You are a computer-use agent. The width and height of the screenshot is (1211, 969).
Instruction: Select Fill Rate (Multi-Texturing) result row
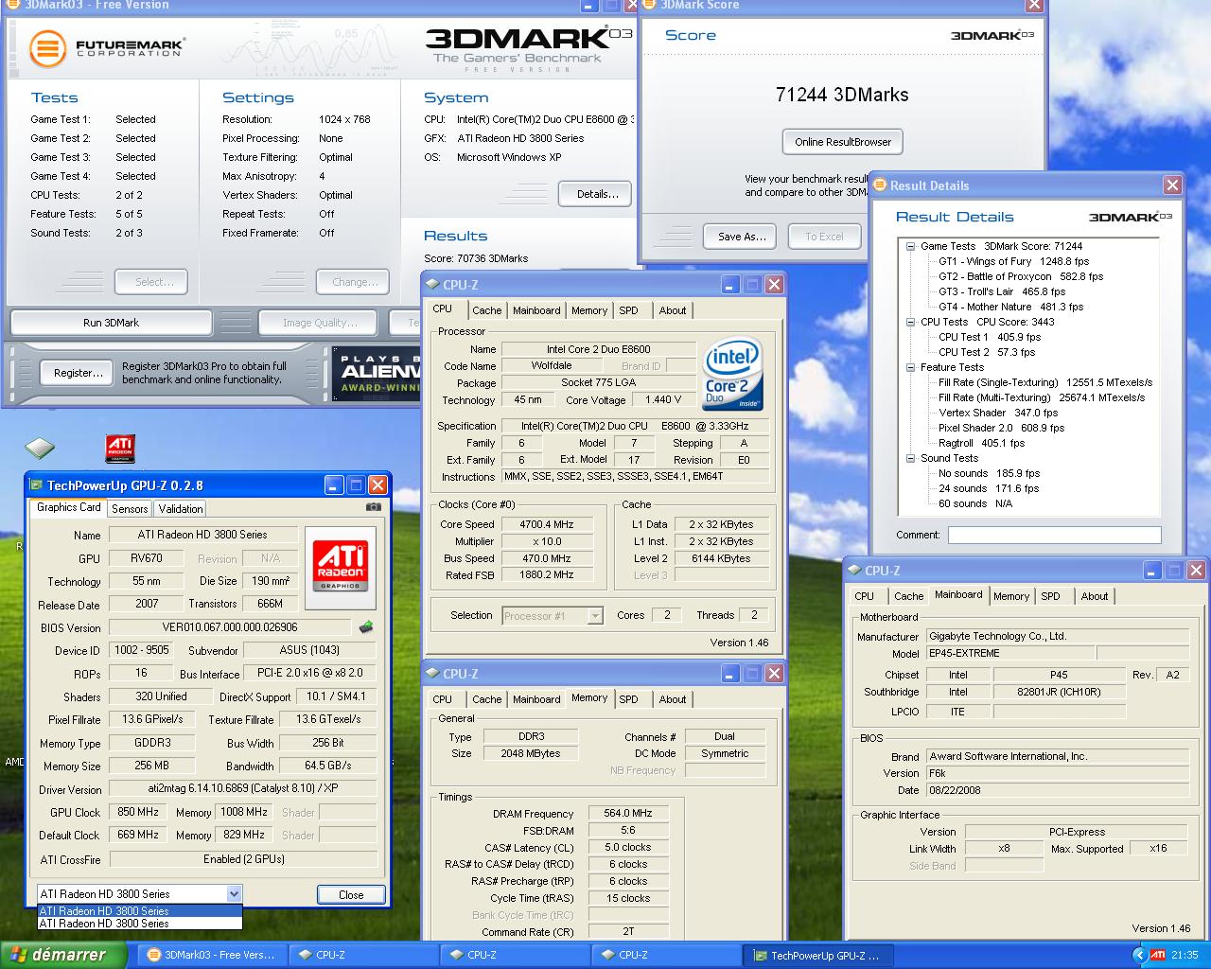click(x=1042, y=397)
